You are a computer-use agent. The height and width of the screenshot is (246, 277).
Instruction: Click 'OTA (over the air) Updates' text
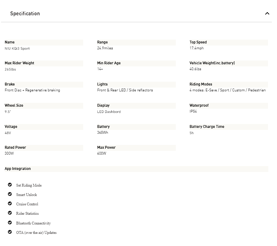click(36, 233)
